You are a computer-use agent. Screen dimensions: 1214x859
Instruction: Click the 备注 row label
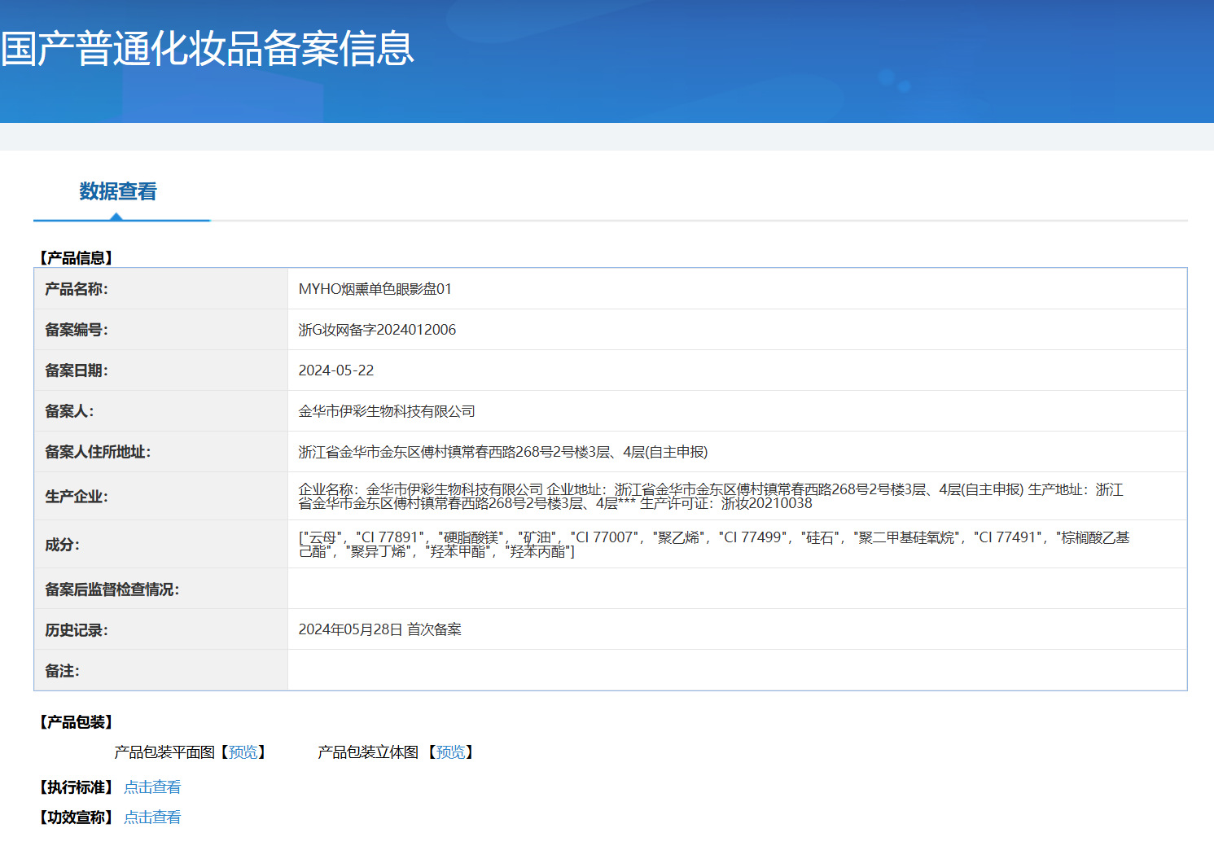click(x=62, y=671)
